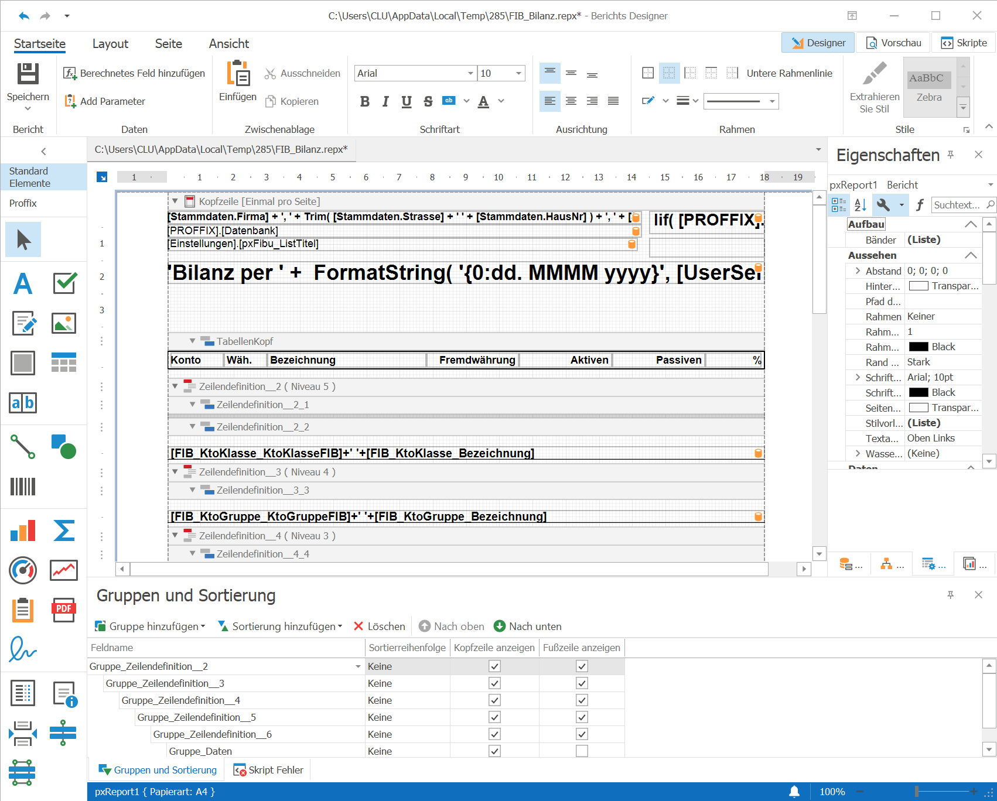Switch to Vorschau preview mode
Screen dimensions: 997x801
click(894, 43)
